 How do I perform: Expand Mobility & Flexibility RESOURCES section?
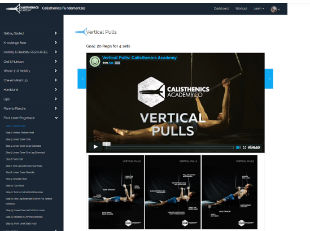click(x=30, y=52)
